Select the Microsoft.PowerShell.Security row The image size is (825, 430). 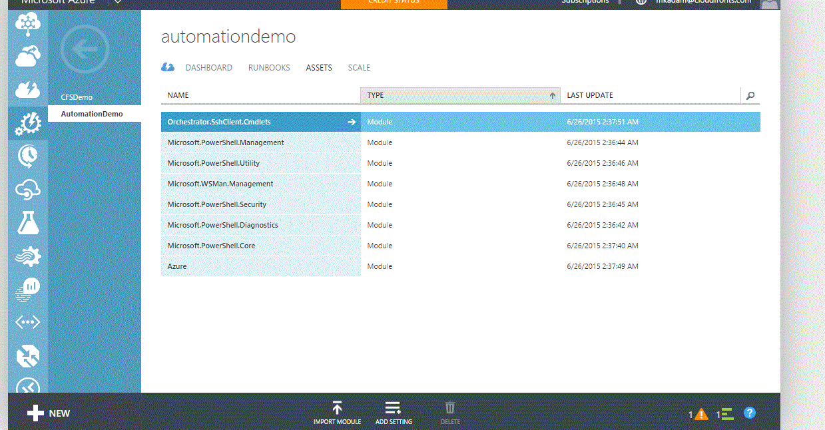(x=461, y=204)
